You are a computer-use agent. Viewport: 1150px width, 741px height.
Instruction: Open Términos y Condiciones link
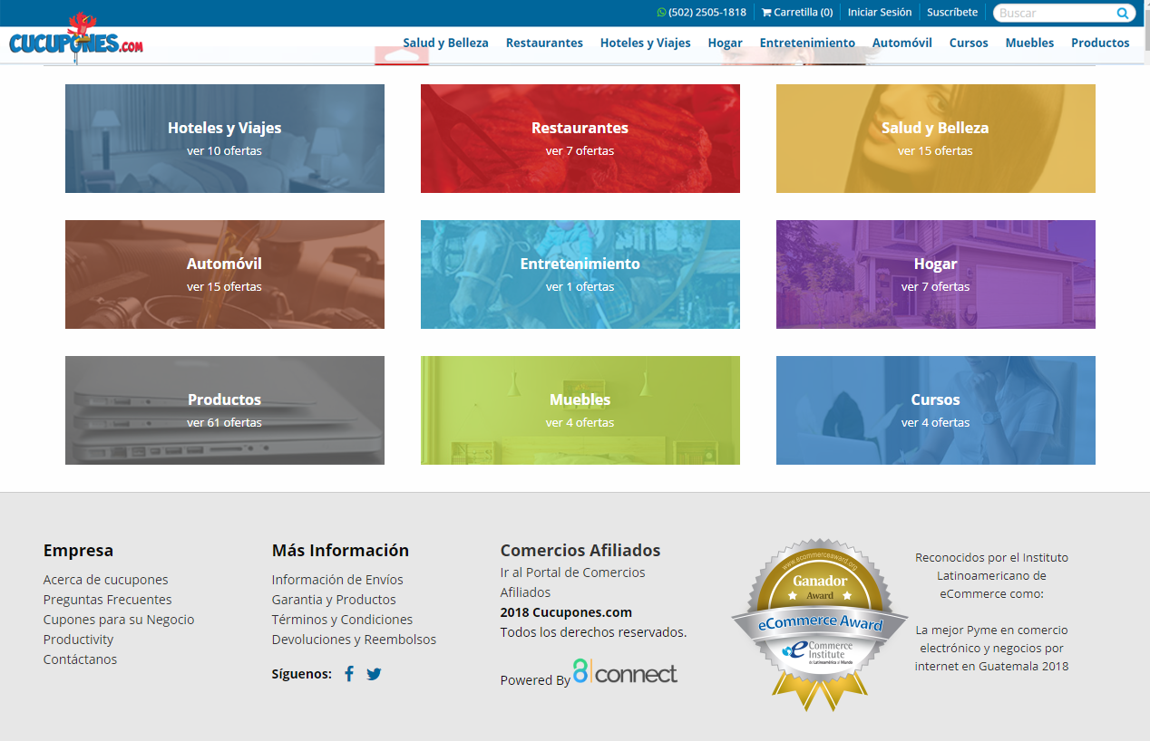click(x=342, y=620)
